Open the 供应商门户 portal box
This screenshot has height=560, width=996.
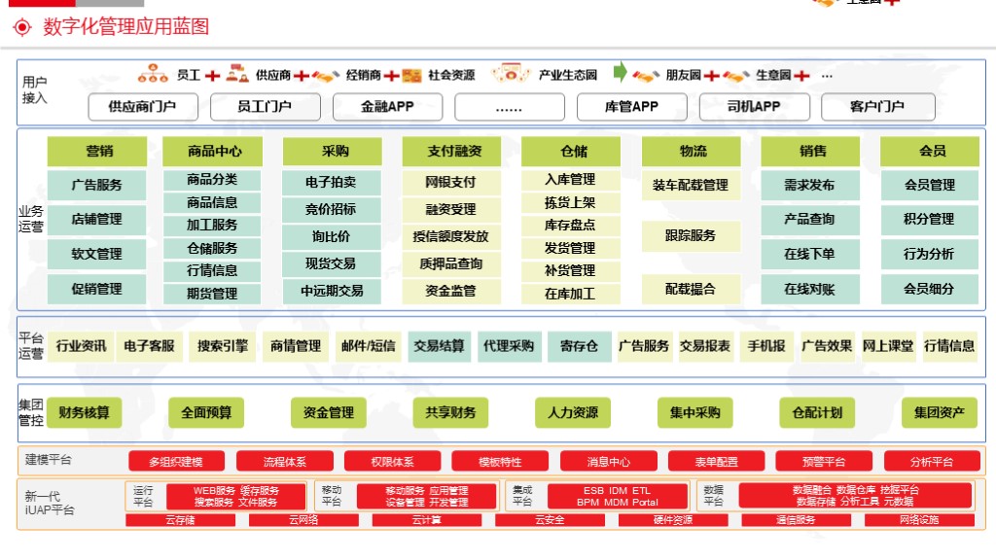[x=143, y=107]
